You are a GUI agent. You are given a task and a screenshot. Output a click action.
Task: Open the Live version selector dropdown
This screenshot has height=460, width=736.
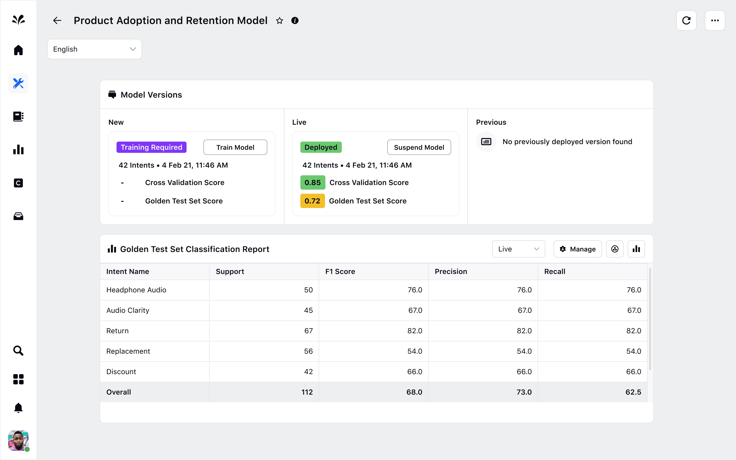[519, 249]
